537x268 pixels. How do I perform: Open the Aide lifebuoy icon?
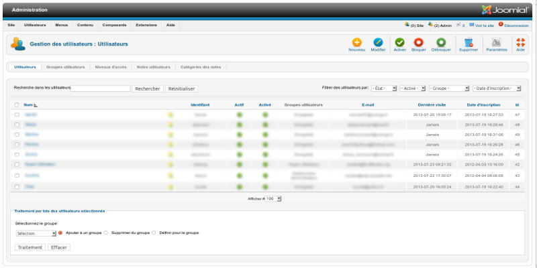520,42
